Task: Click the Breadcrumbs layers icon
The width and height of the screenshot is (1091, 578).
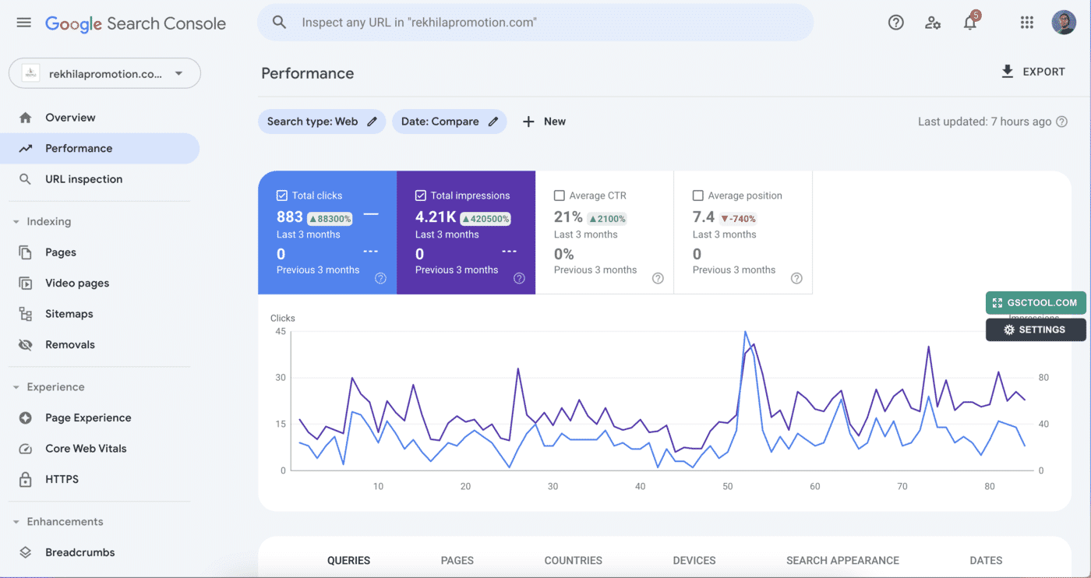Action: [26, 552]
